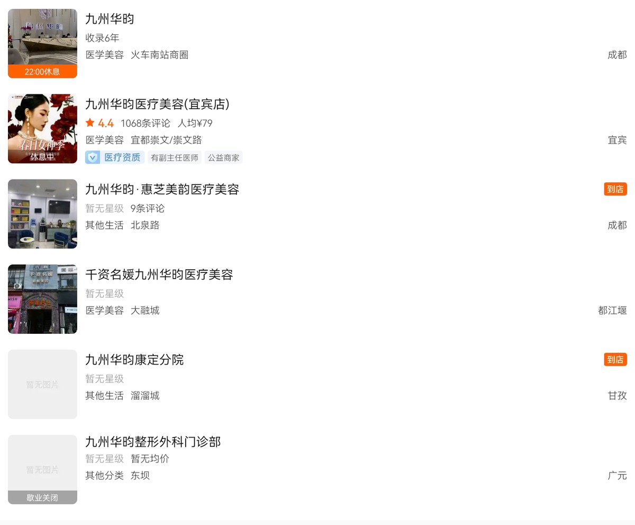
Task: Open the 九州华昀 listing title
Action: [x=110, y=19]
